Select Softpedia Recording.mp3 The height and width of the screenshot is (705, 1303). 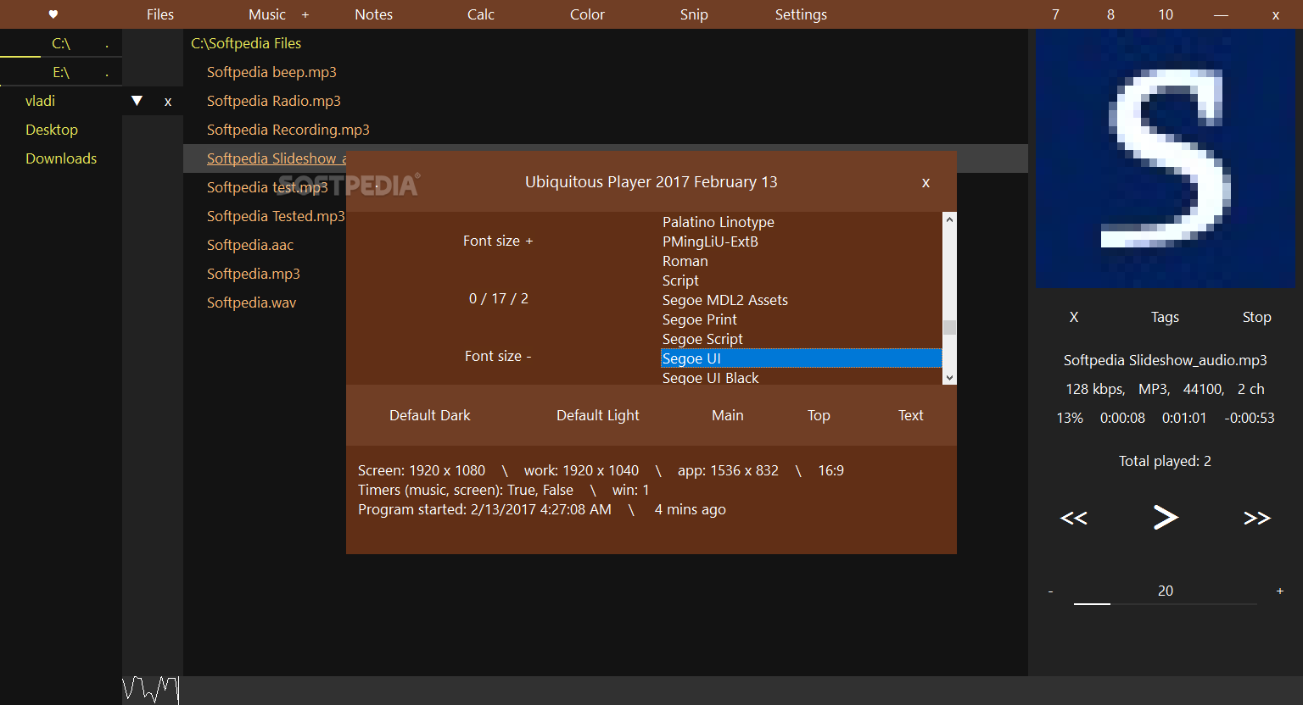[x=288, y=130]
